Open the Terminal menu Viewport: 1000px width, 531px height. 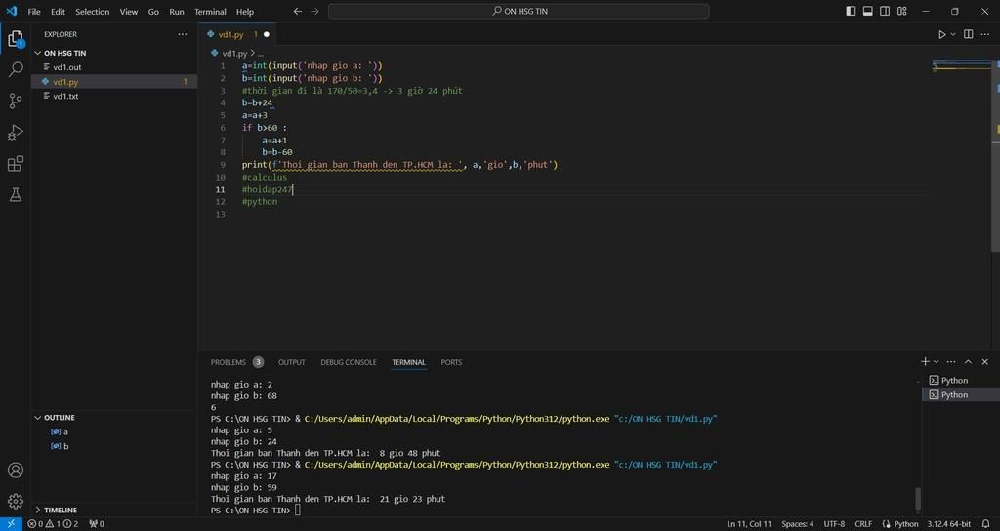[x=210, y=12]
